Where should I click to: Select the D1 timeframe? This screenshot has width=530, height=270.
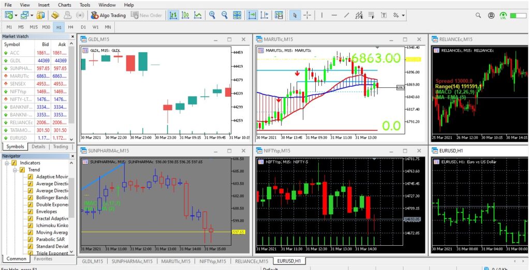83,27
